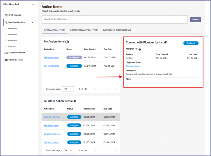211x156 pixels.
Task: Switch to Cancelled Action Items tab
Action: (x=117, y=30)
